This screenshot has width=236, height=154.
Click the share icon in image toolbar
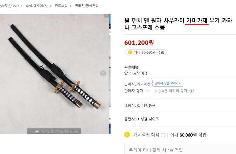point(71,131)
